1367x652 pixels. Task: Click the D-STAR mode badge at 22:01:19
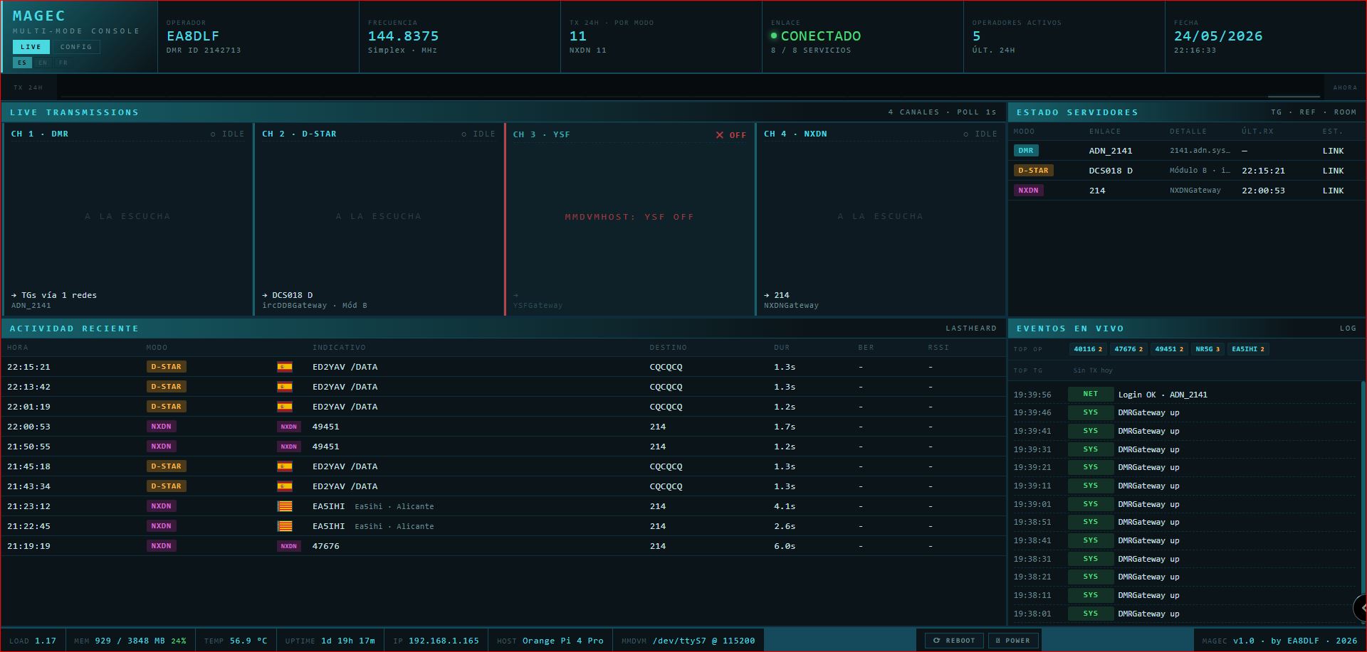click(167, 407)
